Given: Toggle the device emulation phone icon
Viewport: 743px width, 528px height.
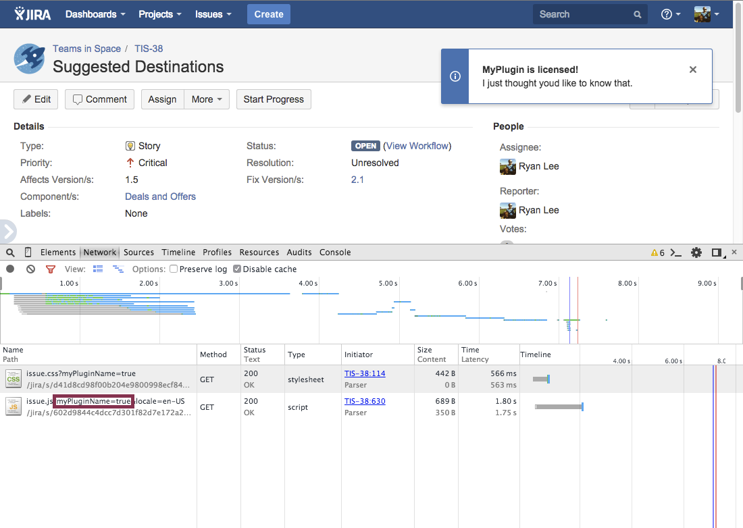Looking at the screenshot, I should tap(28, 253).
